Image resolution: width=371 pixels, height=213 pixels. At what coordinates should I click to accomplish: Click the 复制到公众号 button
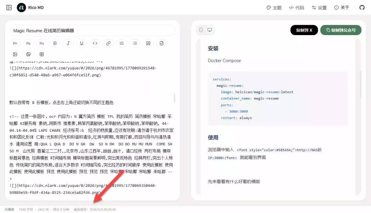341,30
